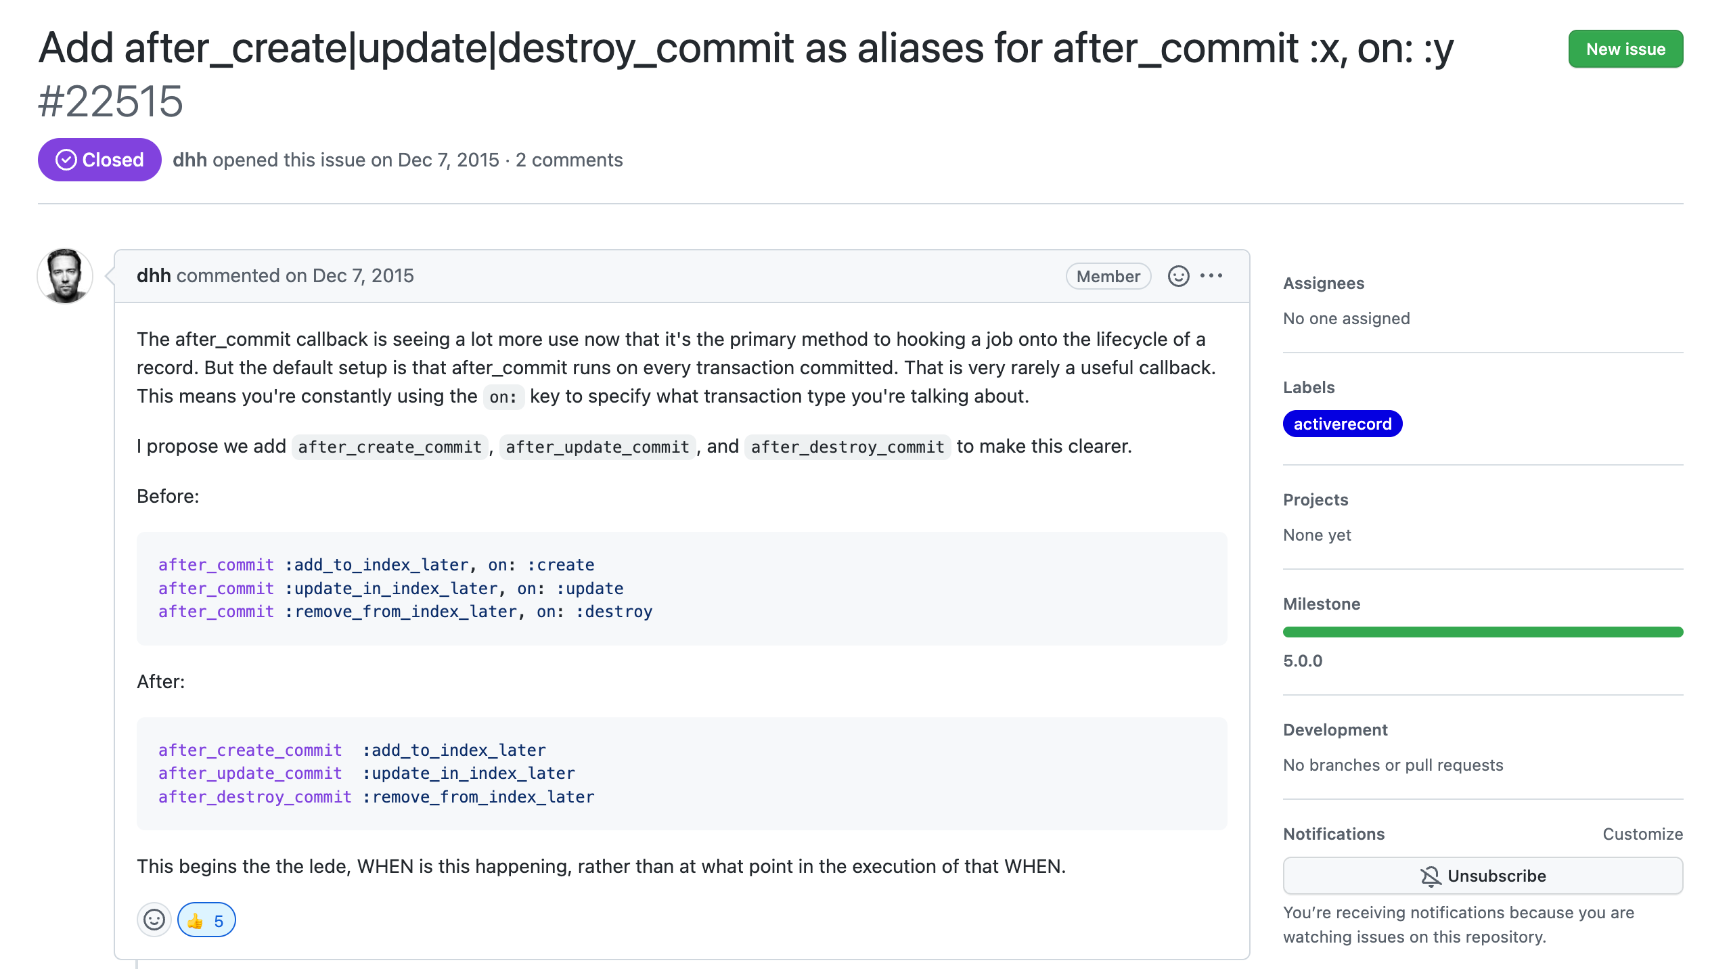Click dhh author name under issue title
Screen dimensions: 1731x969
[189, 160]
